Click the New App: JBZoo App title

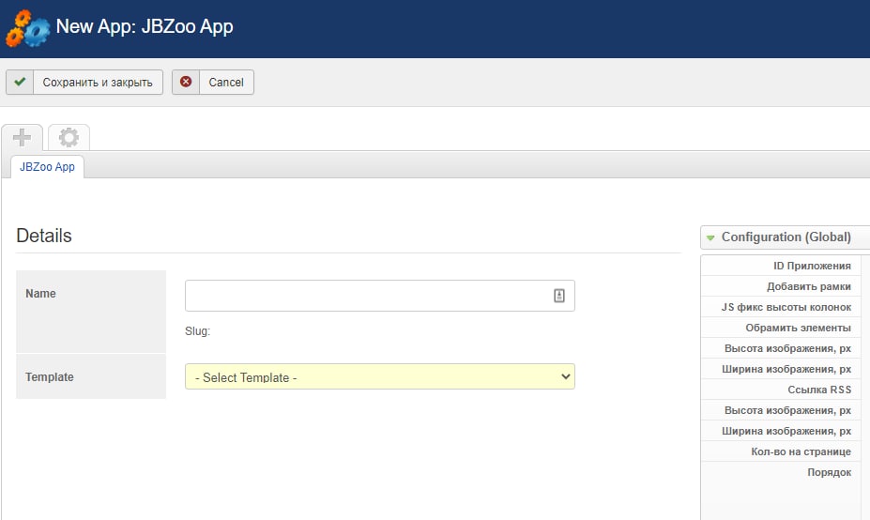pos(145,26)
